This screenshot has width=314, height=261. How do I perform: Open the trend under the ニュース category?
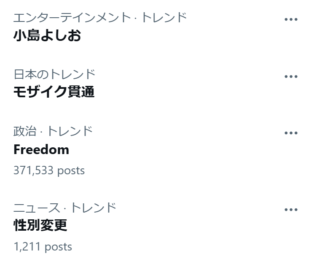(40, 226)
